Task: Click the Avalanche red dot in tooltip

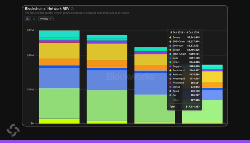Action: point(170,83)
